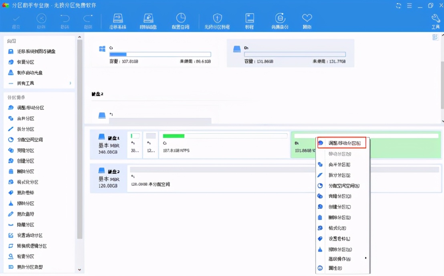This screenshot has height=276, width=444.
Task: Select the tutorial toolbar icon
Action: pyautogui.click(x=250, y=20)
